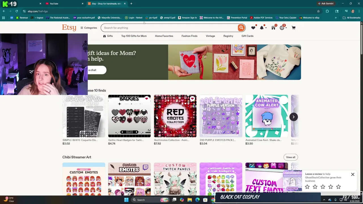Open browser extensions puzzle icon
Image resolution: width=363 pixels, height=204 pixels.
point(327,11)
